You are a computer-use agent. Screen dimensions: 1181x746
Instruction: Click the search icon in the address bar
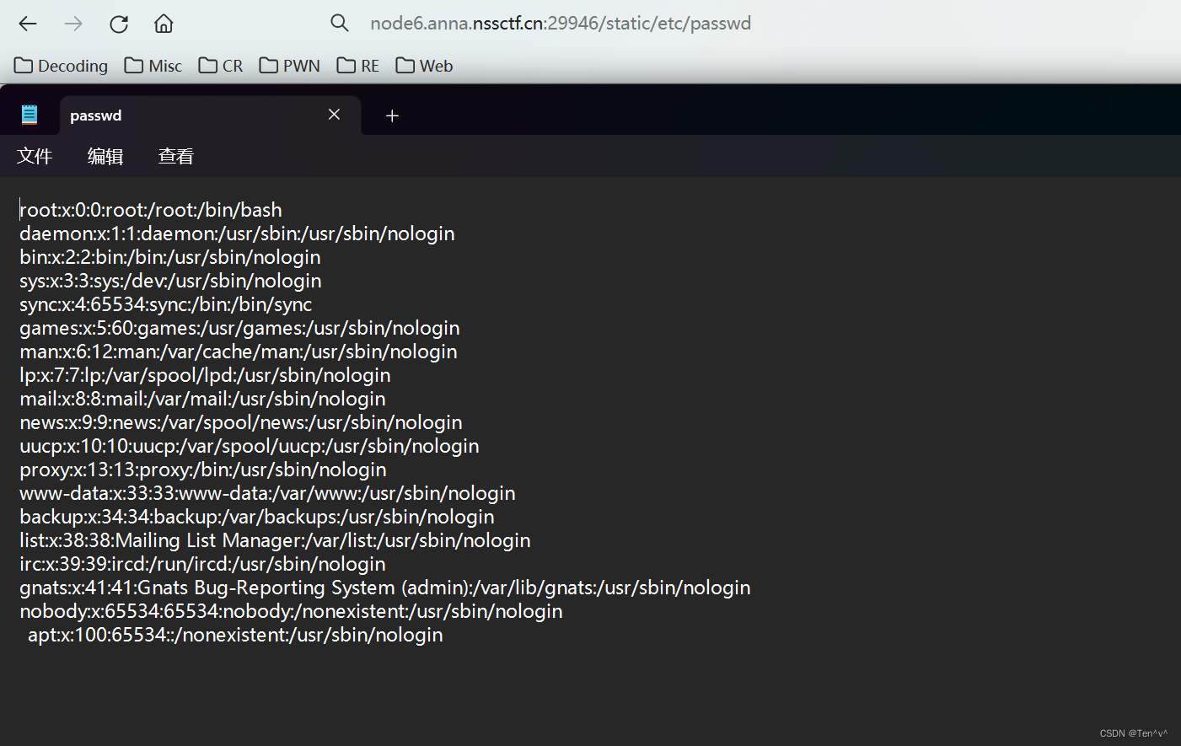(339, 23)
